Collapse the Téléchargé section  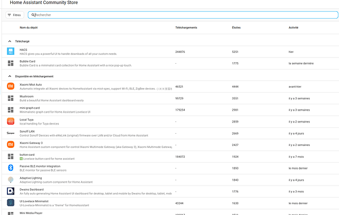click(9, 41)
